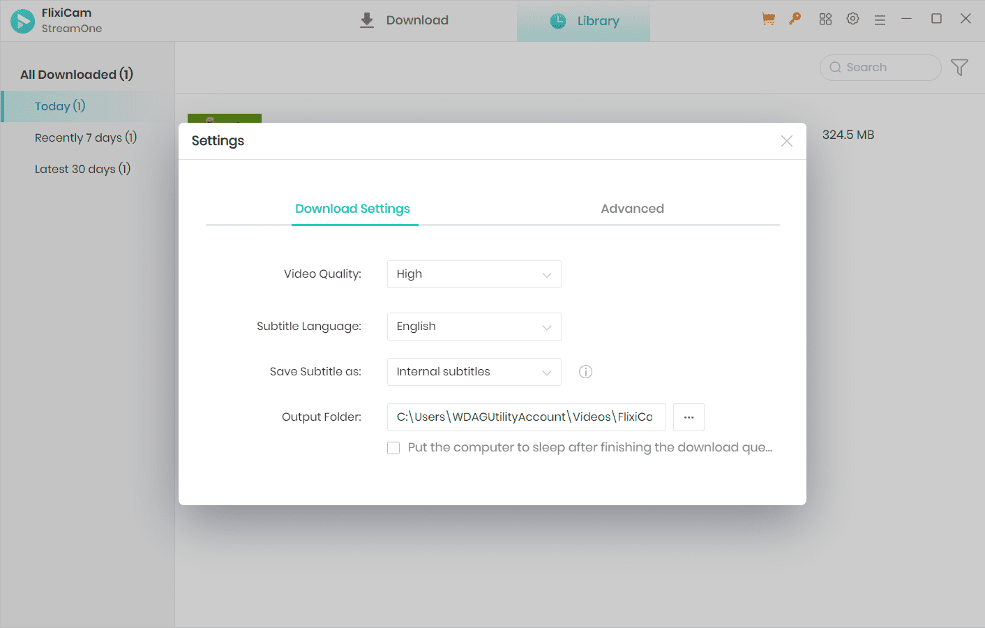
Task: Open the Subtitle Language dropdown
Action: click(x=474, y=327)
